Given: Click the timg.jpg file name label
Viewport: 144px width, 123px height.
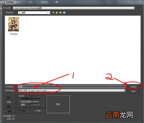Looking at the screenshot, I should click(x=14, y=34).
